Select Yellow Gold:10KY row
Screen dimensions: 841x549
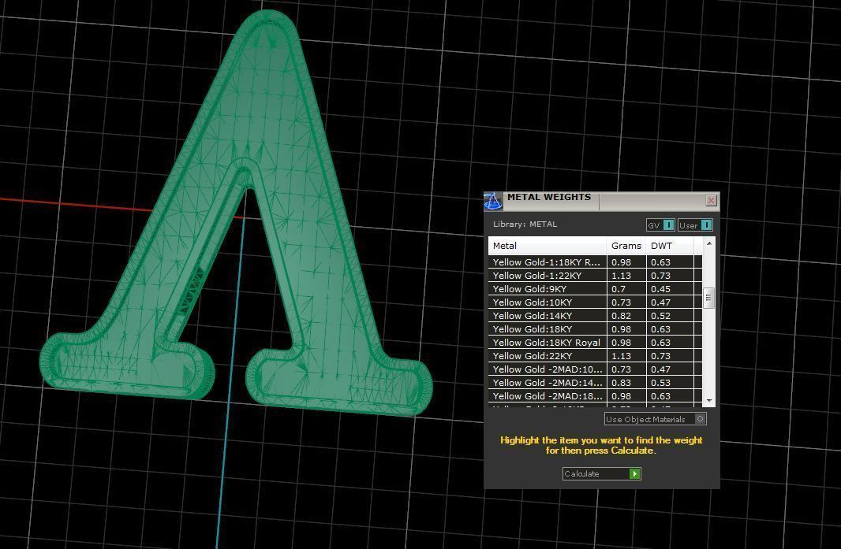click(595, 302)
